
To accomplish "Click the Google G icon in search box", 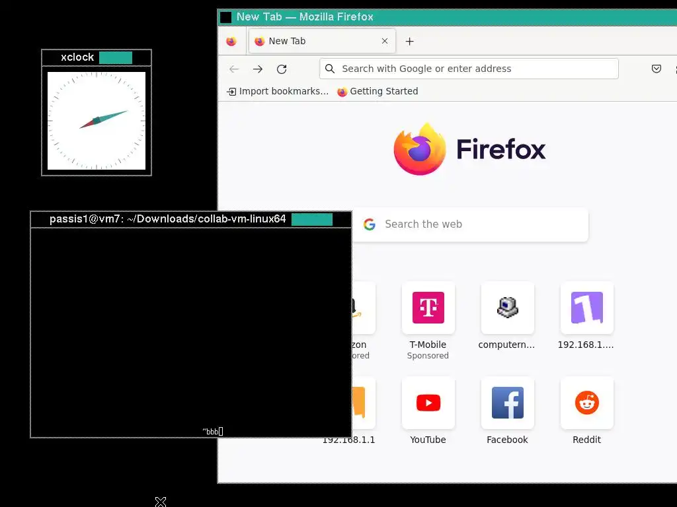I will 369,224.
